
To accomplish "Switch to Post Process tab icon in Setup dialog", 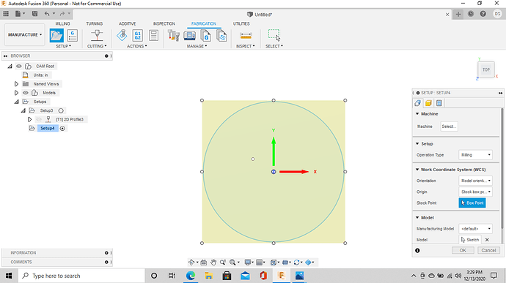I will [439, 103].
